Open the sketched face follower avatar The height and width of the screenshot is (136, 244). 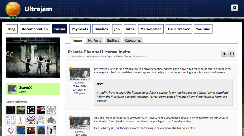click(41, 120)
